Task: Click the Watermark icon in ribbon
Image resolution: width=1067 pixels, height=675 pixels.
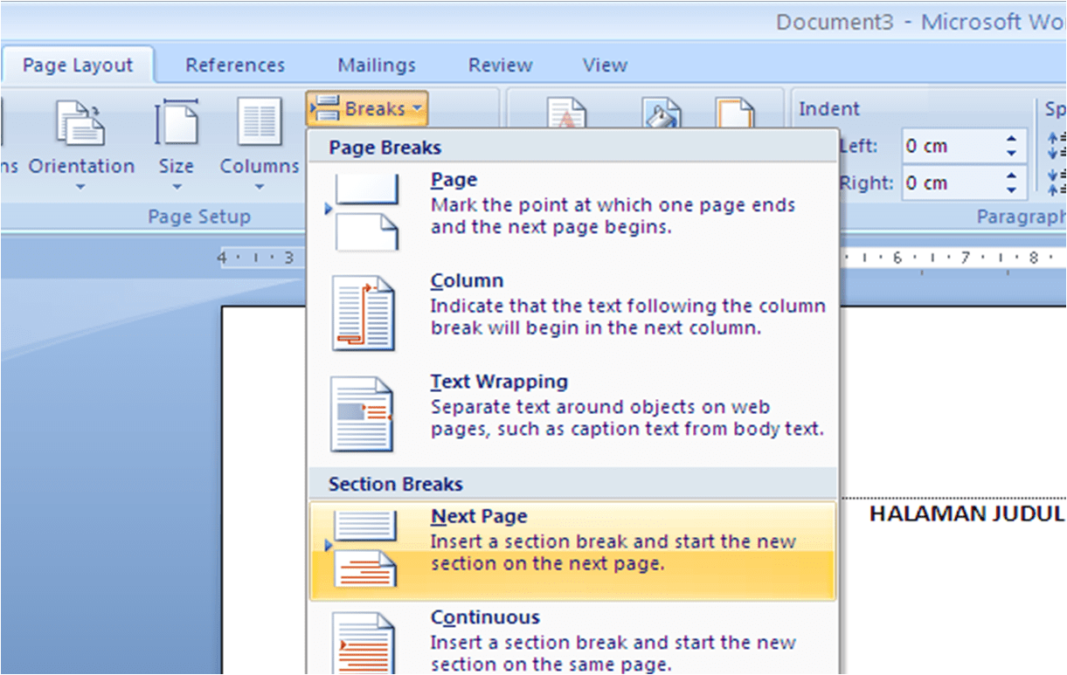Action: (x=566, y=113)
